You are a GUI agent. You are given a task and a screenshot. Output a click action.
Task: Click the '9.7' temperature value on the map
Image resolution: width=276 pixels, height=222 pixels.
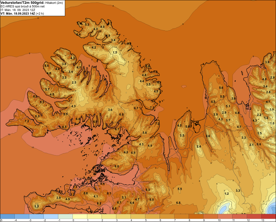coord(207,98)
